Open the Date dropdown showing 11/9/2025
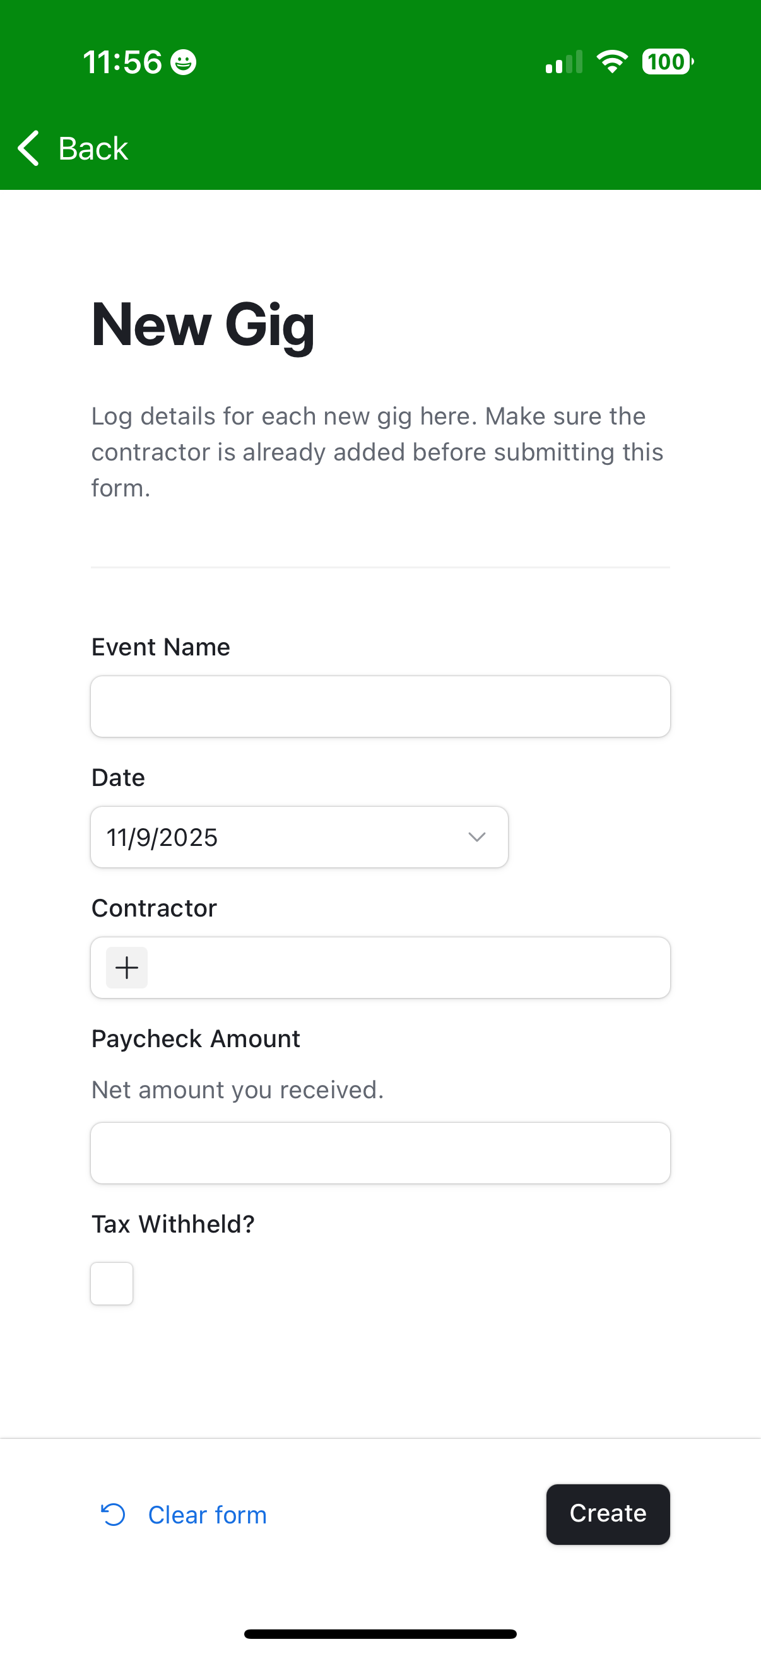The height and width of the screenshot is (1654, 761). pyautogui.click(x=283, y=837)
